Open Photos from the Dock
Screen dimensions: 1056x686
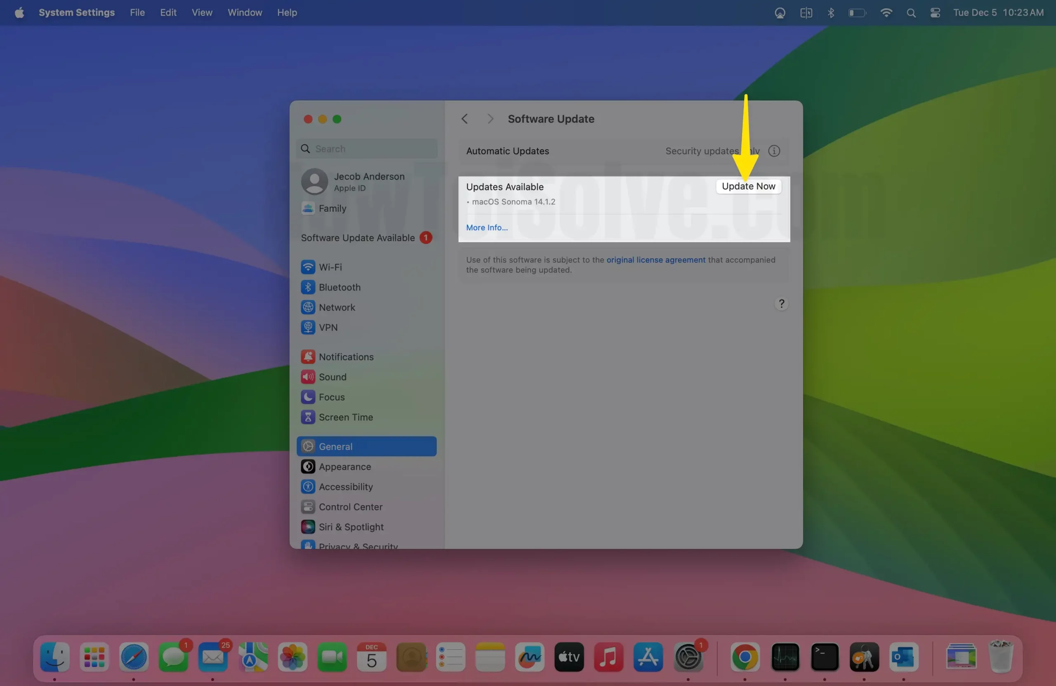pyautogui.click(x=292, y=657)
